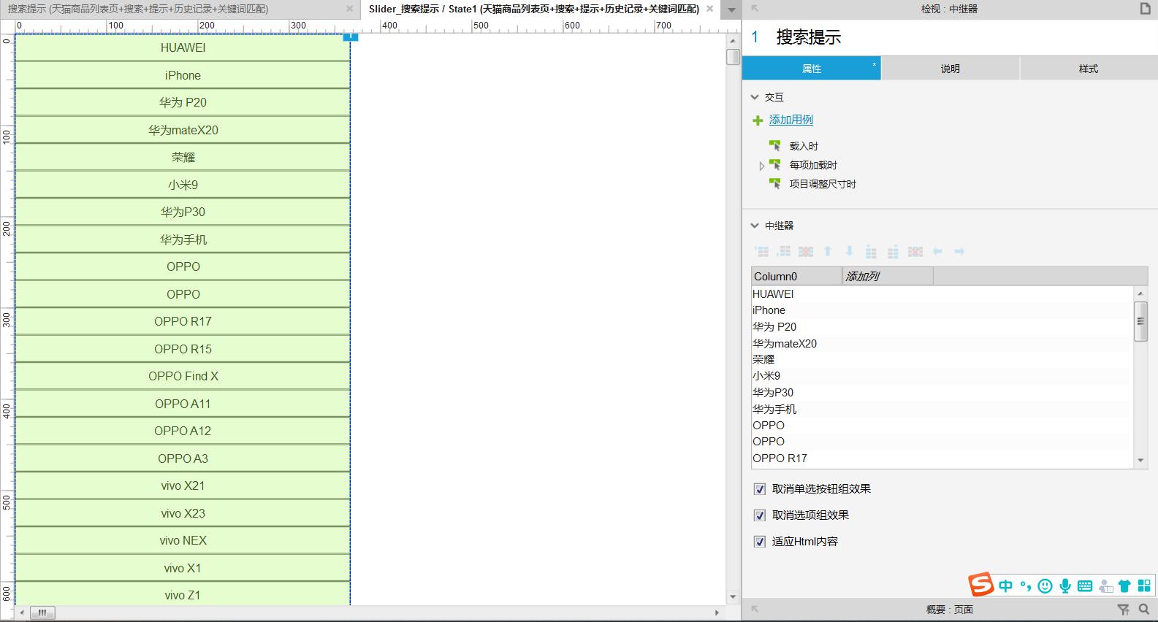Click the canvas scroll down arrow
1158x622 pixels.
(733, 596)
